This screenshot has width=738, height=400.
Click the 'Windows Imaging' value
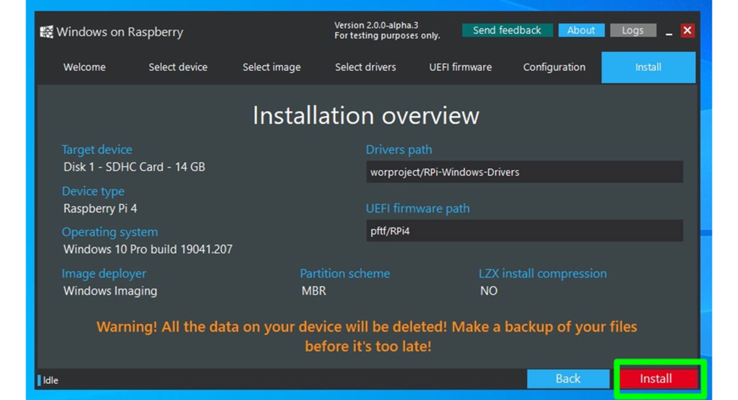(x=110, y=291)
